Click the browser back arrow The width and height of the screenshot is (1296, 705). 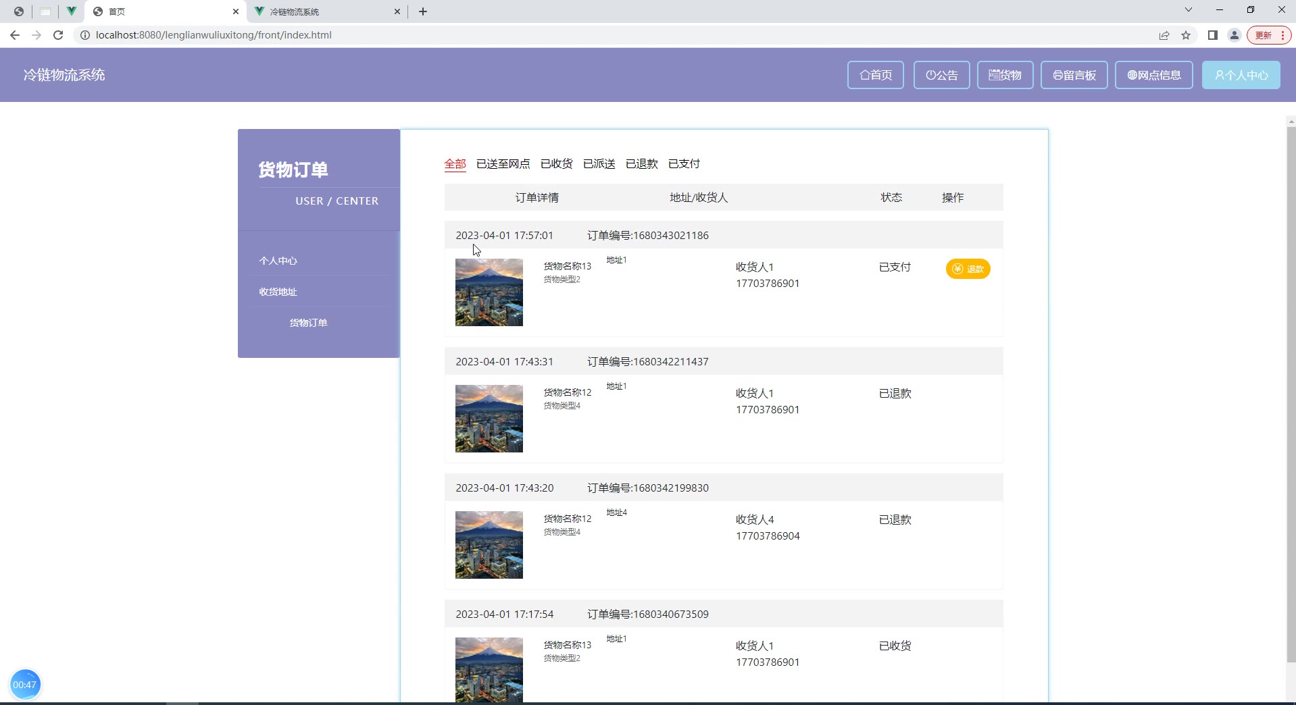click(15, 35)
